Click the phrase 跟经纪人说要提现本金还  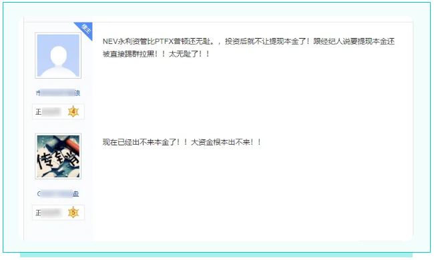354,41
